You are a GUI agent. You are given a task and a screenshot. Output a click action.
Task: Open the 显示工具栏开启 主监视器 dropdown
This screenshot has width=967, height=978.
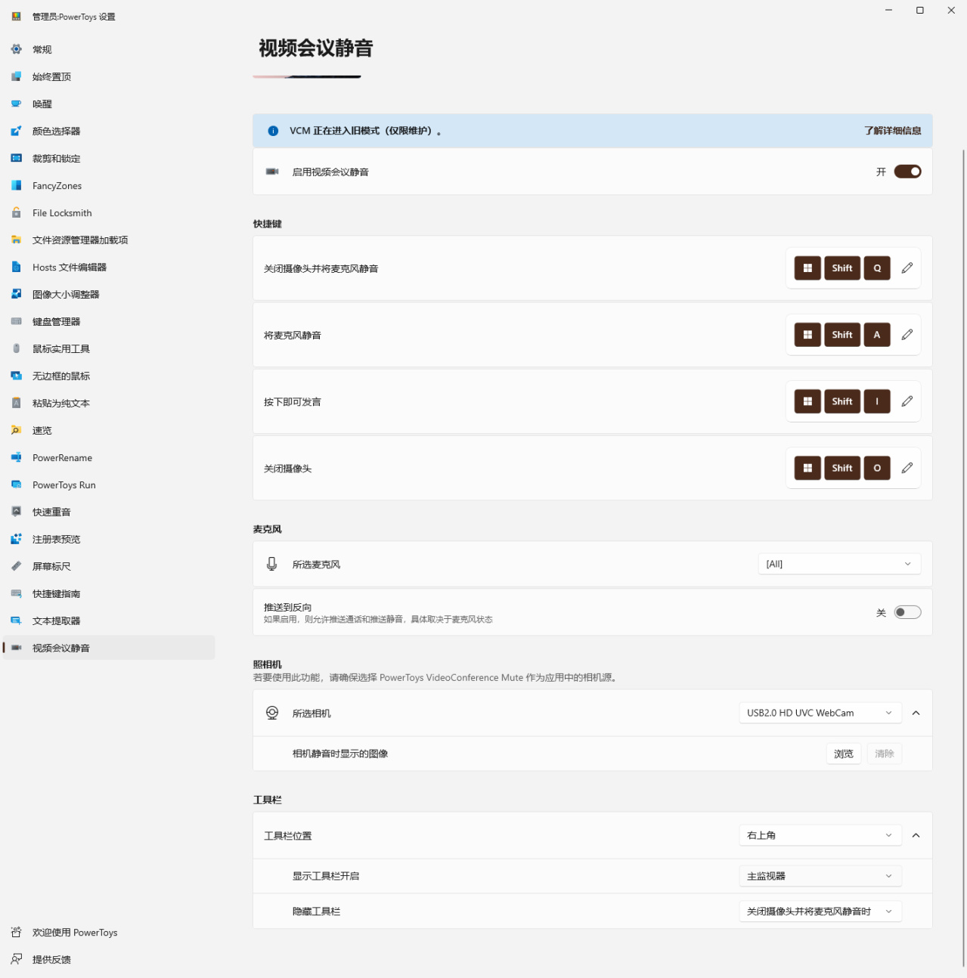pos(820,876)
